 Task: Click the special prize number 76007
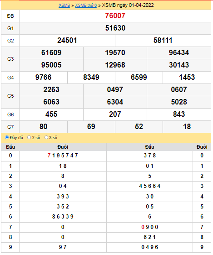[x=115, y=16]
